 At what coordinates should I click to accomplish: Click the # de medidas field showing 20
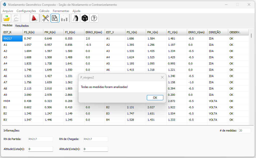[244, 131]
